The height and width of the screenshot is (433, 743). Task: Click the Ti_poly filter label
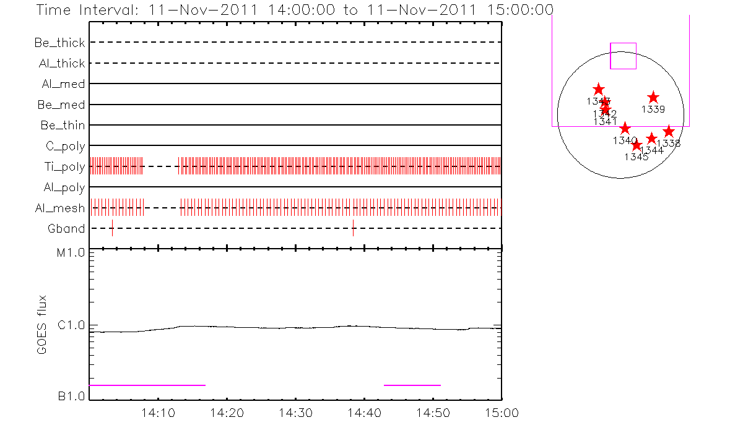64,167
